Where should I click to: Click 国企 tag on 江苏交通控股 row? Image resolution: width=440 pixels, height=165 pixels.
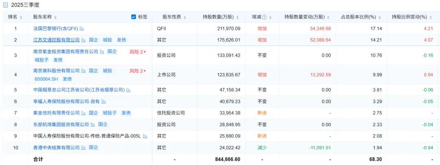point(93,40)
